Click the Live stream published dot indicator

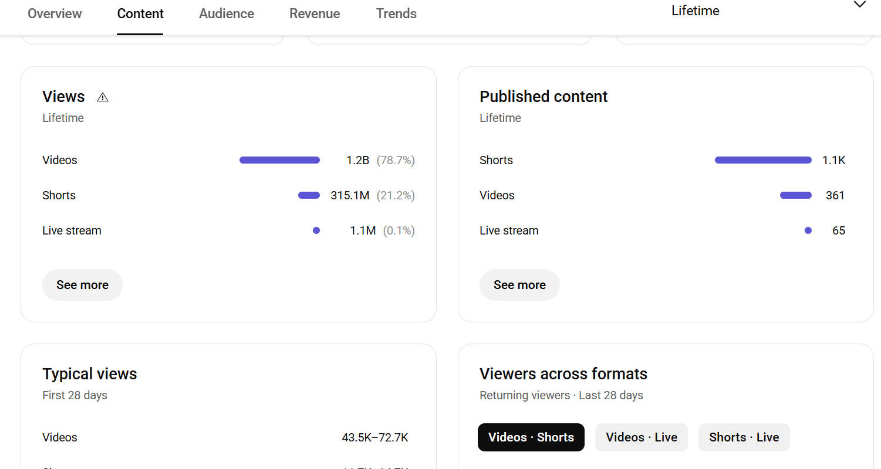tap(808, 230)
